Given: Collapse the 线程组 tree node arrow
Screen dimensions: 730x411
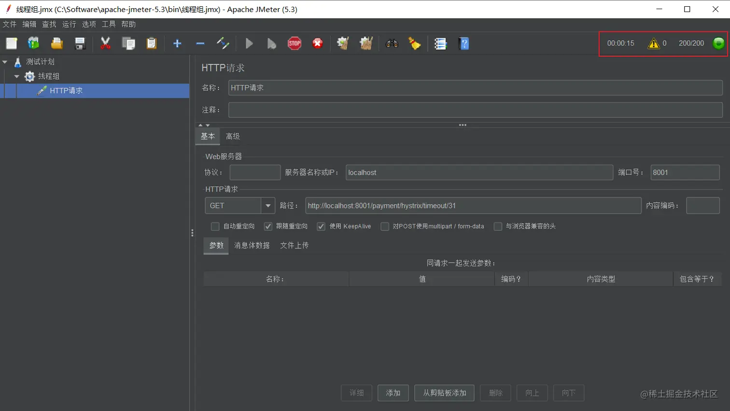Looking at the screenshot, I should [17, 76].
